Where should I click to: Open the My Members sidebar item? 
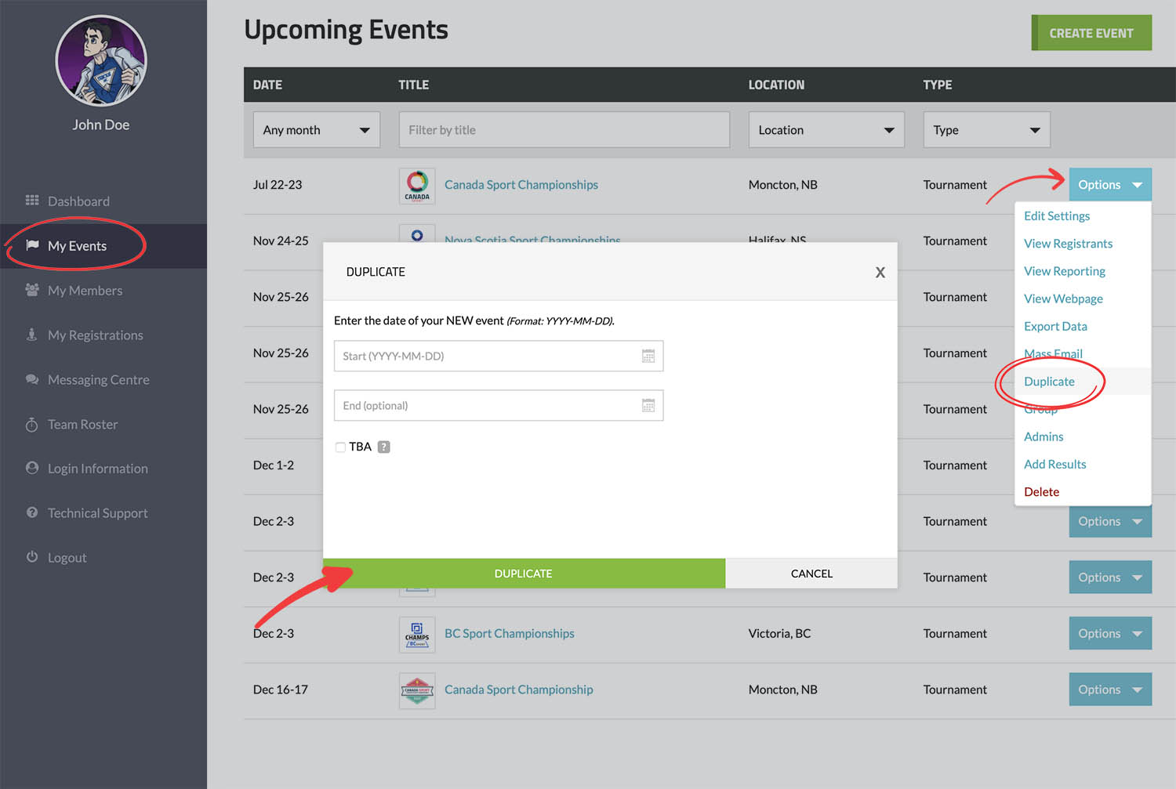(85, 291)
